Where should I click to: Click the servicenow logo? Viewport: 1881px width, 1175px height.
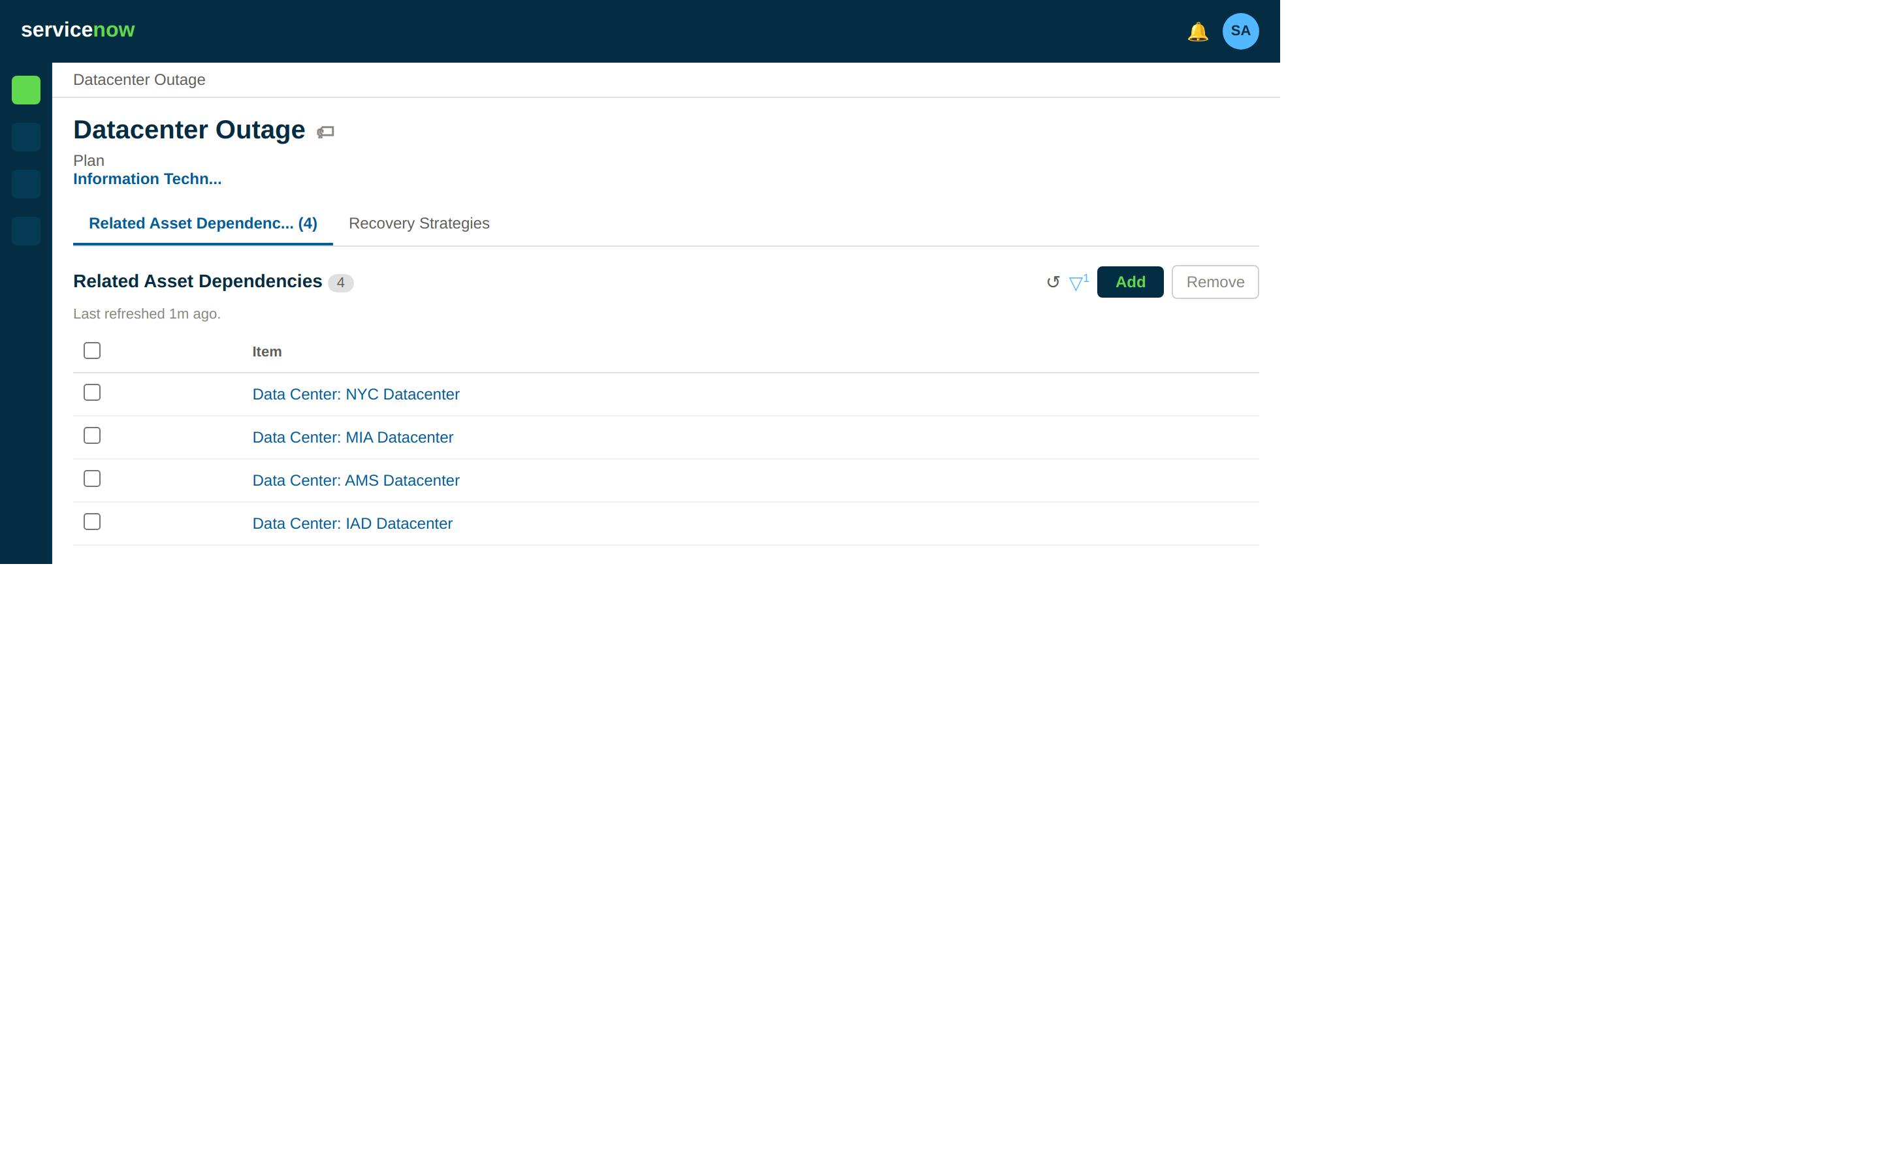[78, 29]
